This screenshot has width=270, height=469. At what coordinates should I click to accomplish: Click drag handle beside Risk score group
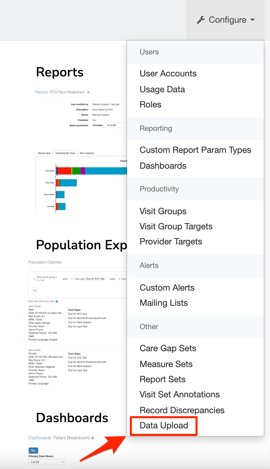coord(34,279)
